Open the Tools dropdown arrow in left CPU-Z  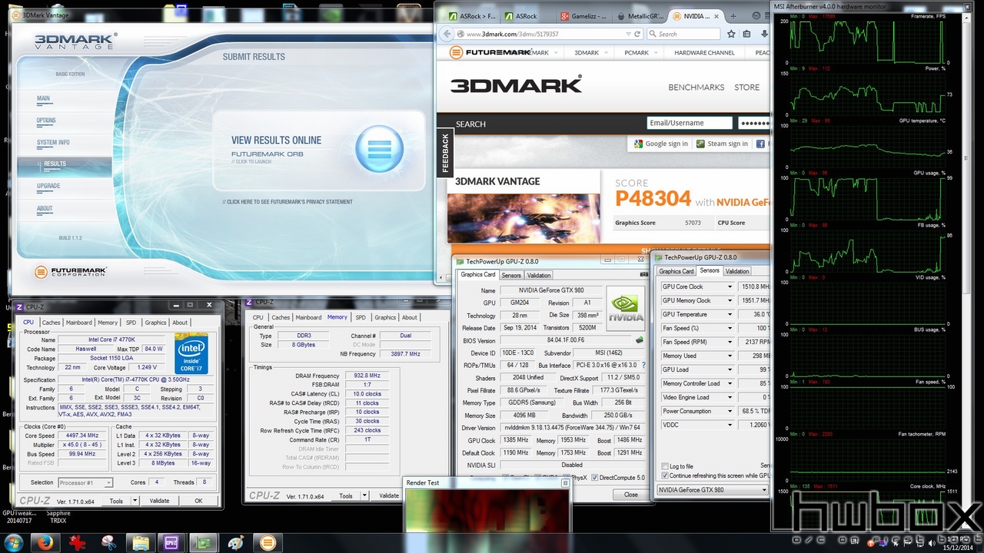click(x=135, y=501)
